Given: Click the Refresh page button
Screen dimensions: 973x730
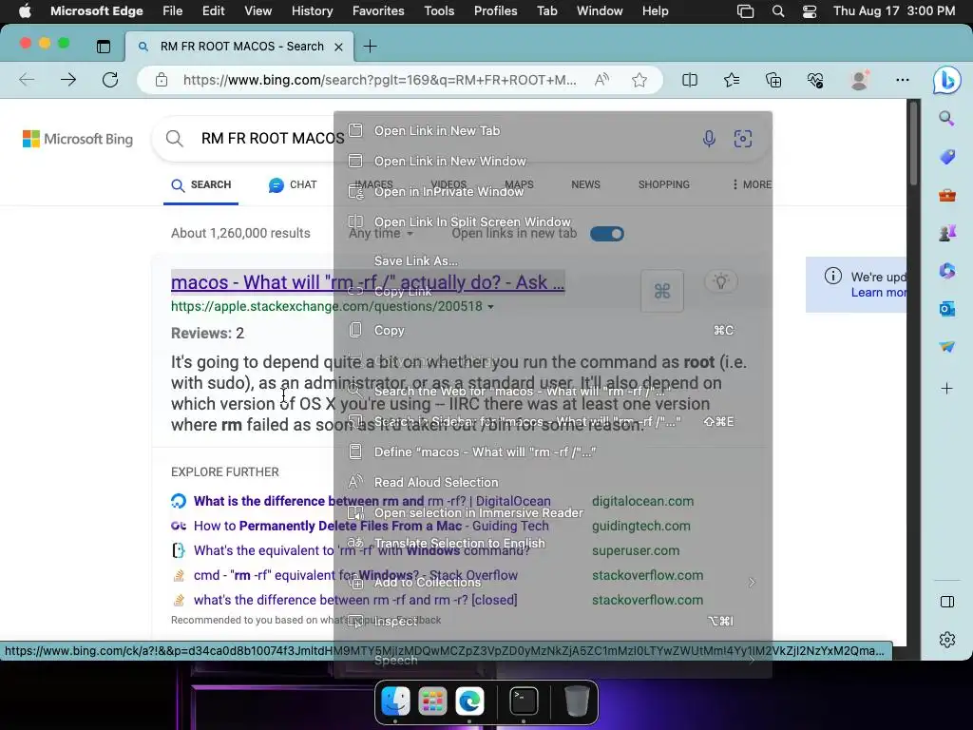Looking at the screenshot, I should coord(110,80).
